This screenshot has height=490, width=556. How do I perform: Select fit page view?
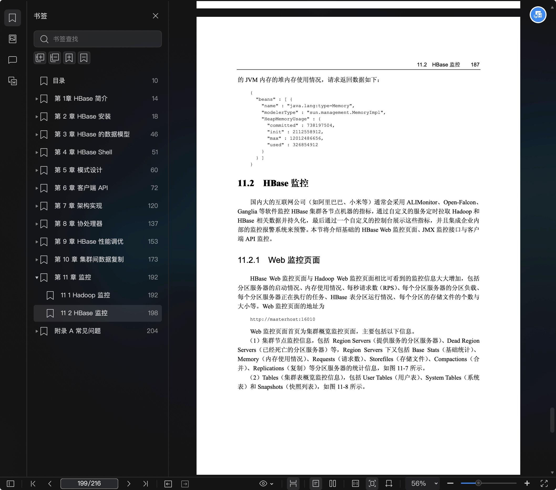pyautogui.click(x=372, y=483)
